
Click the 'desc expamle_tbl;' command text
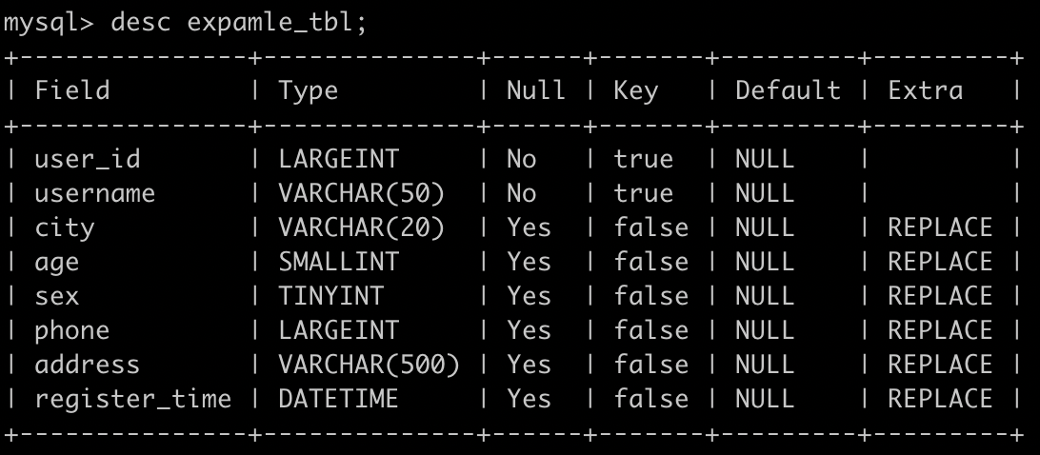(x=239, y=23)
